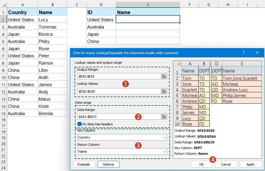Select column A header
The width and height of the screenshot is (265, 171).
[22, 5]
